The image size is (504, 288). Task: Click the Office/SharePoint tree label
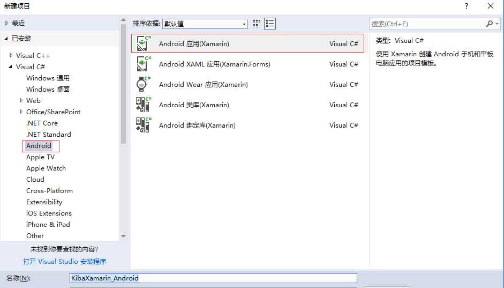tap(54, 112)
